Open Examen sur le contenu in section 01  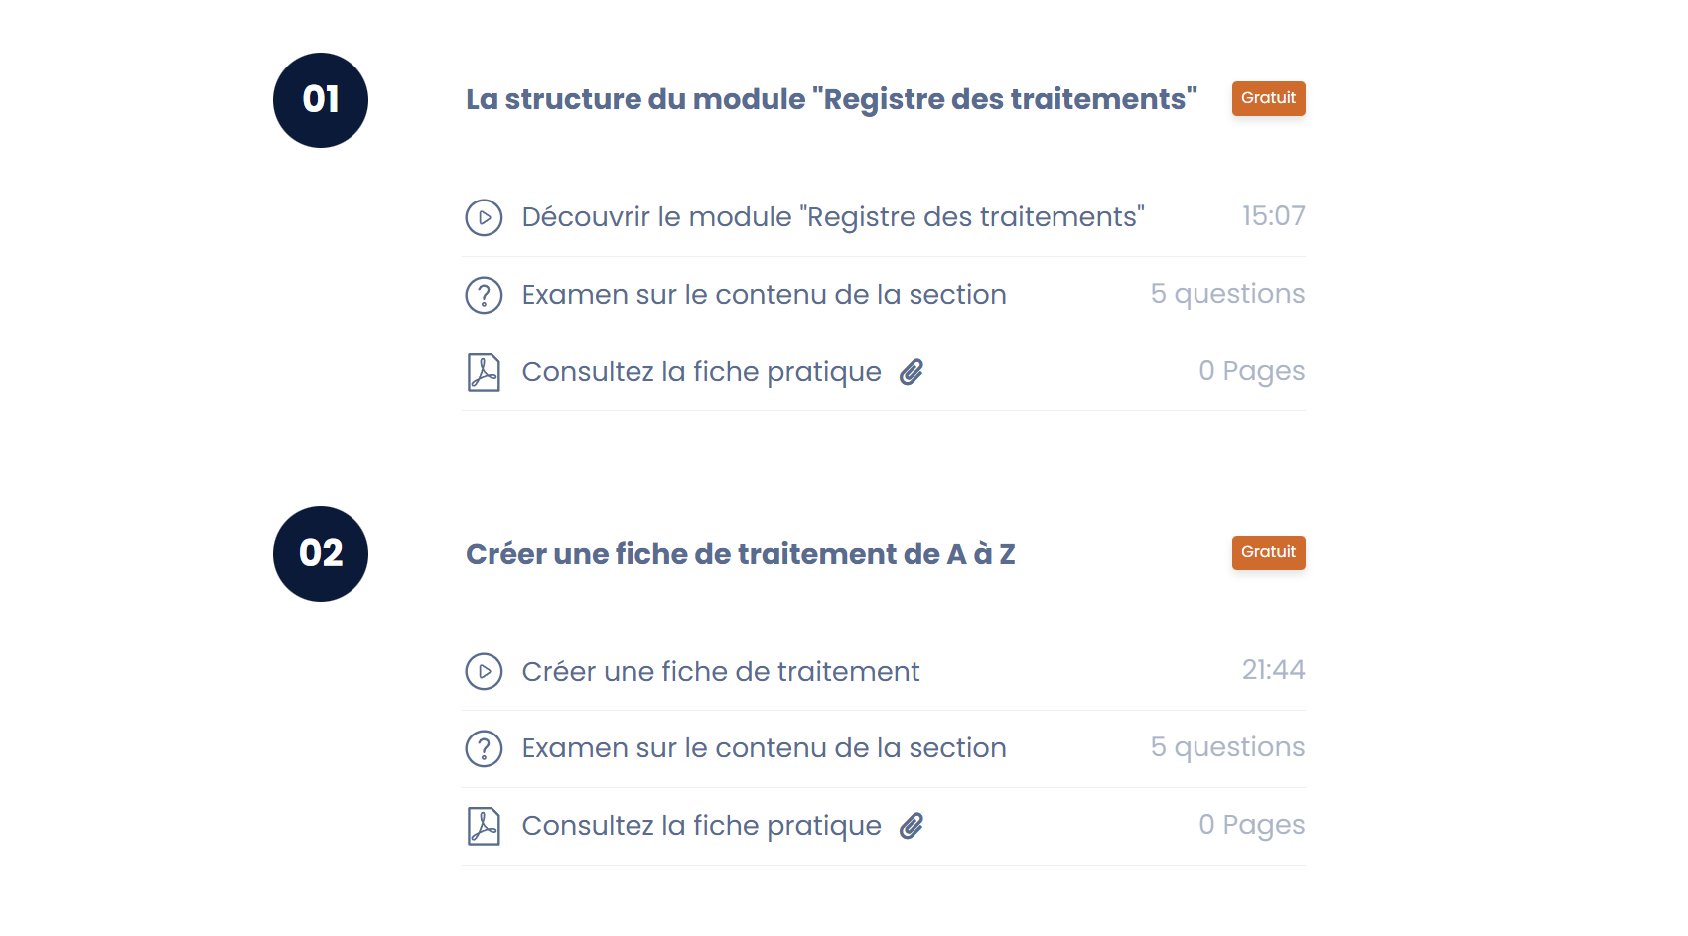tap(764, 295)
